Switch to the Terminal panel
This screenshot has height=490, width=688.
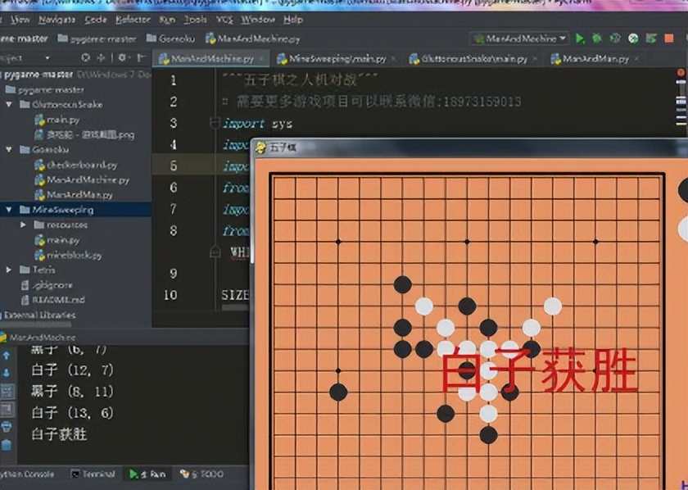tap(93, 475)
